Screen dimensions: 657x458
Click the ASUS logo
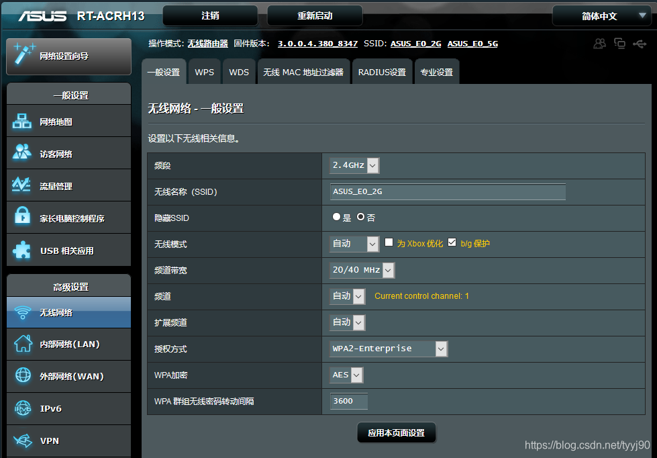(43, 16)
